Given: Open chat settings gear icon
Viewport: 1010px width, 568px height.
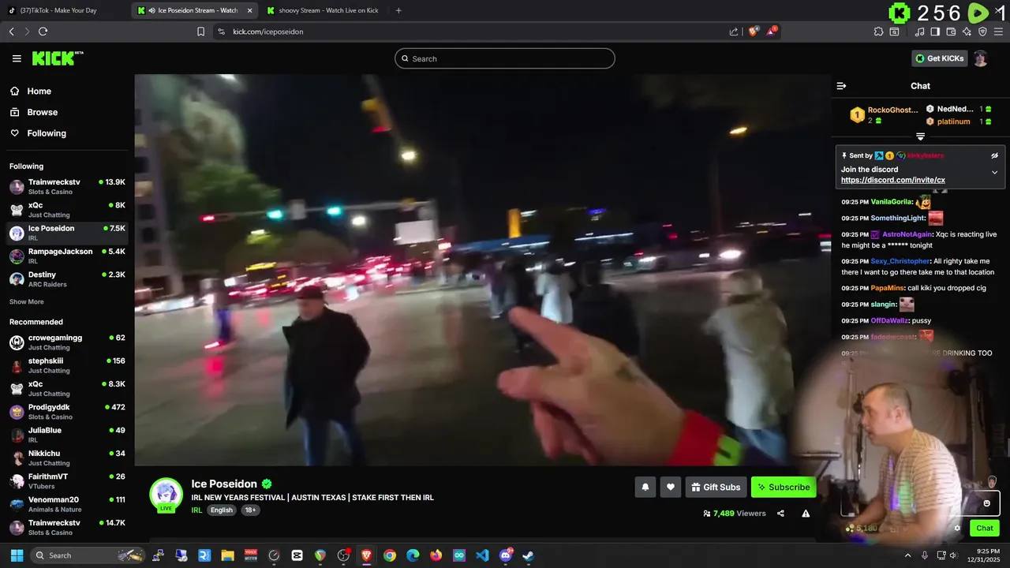Looking at the screenshot, I should pos(957,529).
